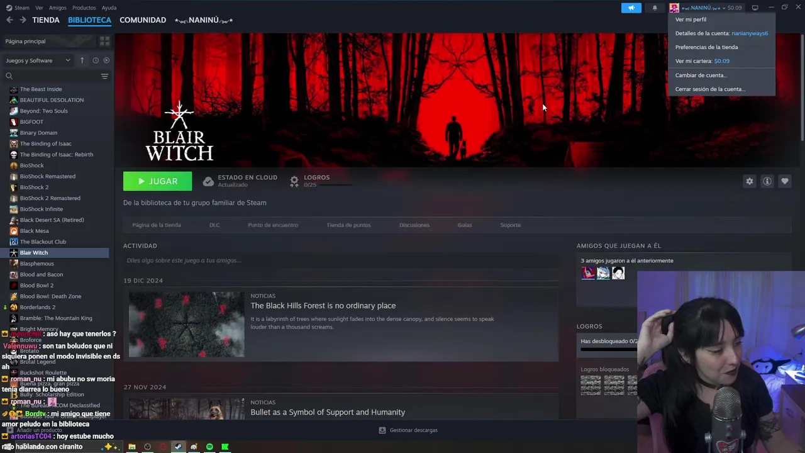Image resolution: width=805 pixels, height=453 pixels.
Task: Click the blue announcements megaphone button
Action: pos(631,8)
